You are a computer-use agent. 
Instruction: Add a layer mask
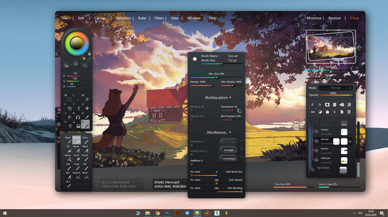[327, 105]
